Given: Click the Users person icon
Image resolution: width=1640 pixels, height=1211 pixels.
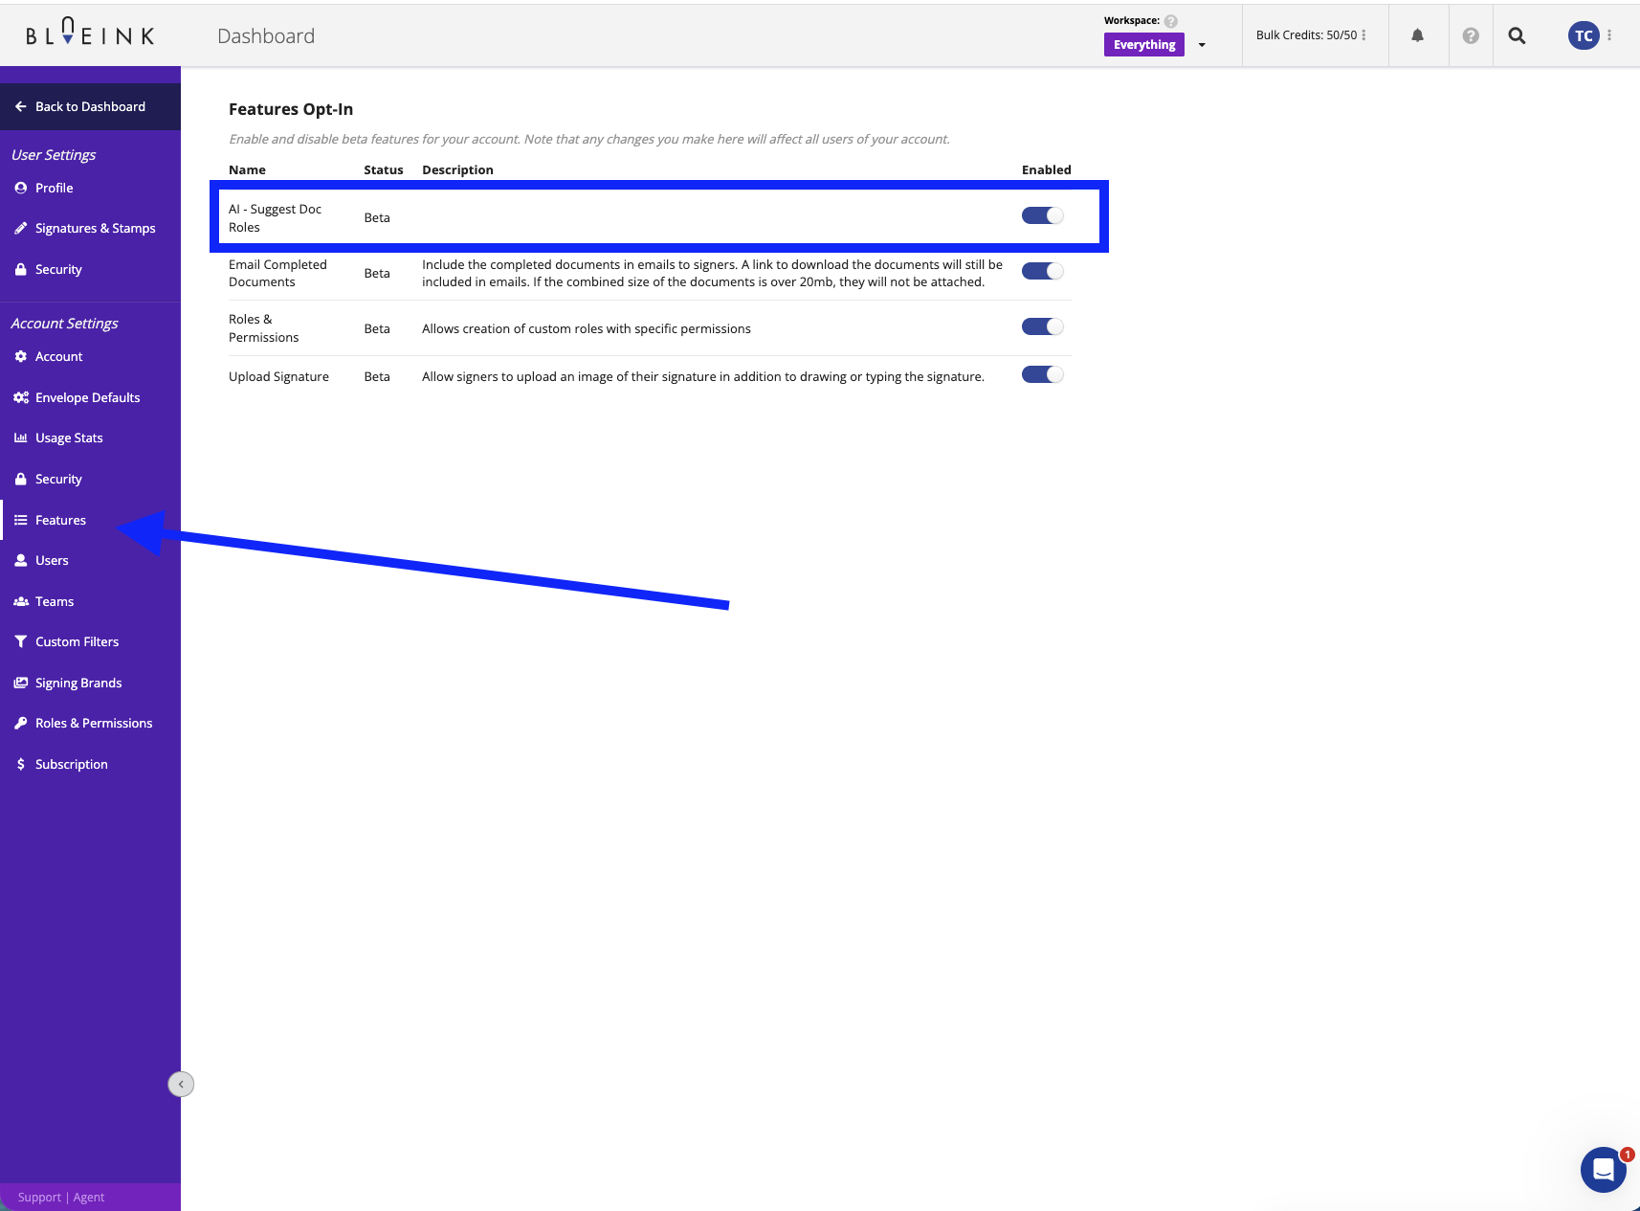Looking at the screenshot, I should point(20,560).
